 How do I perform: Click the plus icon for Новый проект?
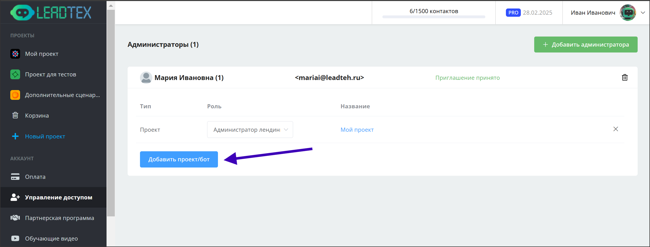[15, 136]
